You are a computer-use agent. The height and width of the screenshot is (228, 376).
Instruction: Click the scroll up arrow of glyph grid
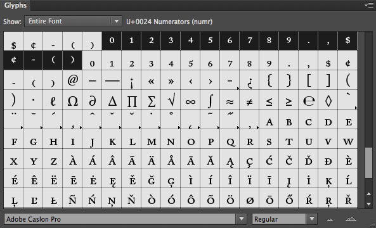click(x=369, y=194)
